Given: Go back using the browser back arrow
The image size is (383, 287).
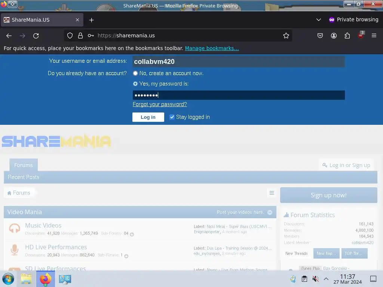Looking at the screenshot, I should 9,36.
